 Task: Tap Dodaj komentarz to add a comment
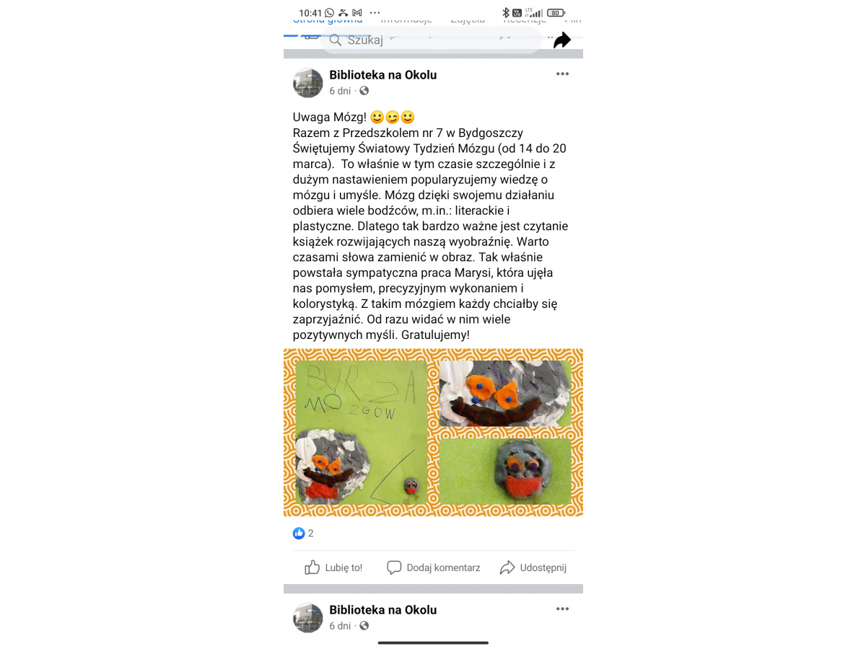434,568
